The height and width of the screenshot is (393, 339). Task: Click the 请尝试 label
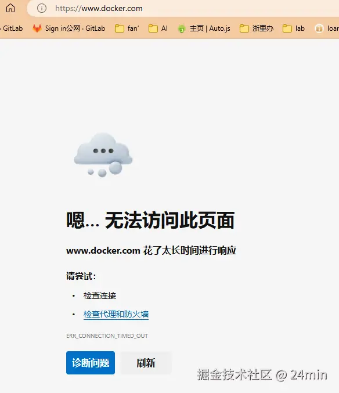81,276
